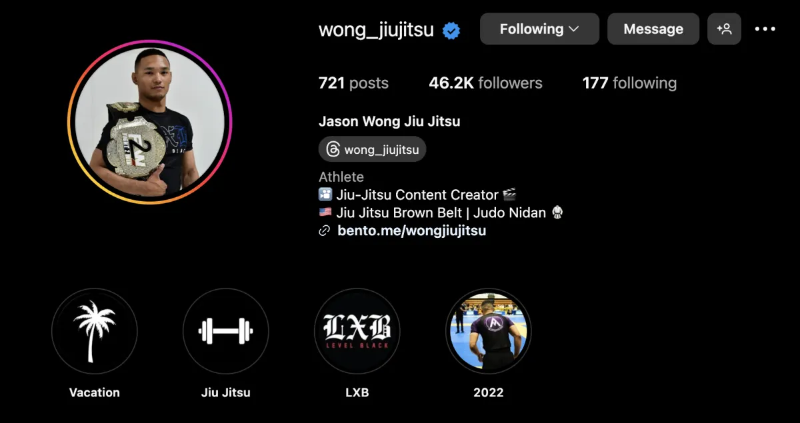The height and width of the screenshot is (423, 800).
Task: Open the Threads wong_jiujitsu badge
Action: (372, 149)
